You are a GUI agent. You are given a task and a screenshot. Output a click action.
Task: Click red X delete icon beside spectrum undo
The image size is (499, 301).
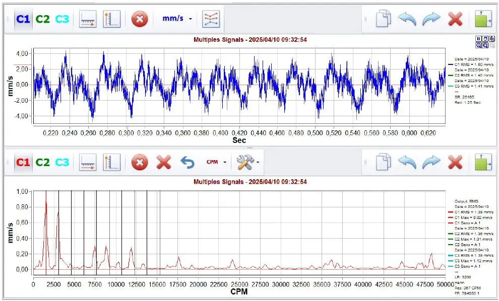pos(164,163)
